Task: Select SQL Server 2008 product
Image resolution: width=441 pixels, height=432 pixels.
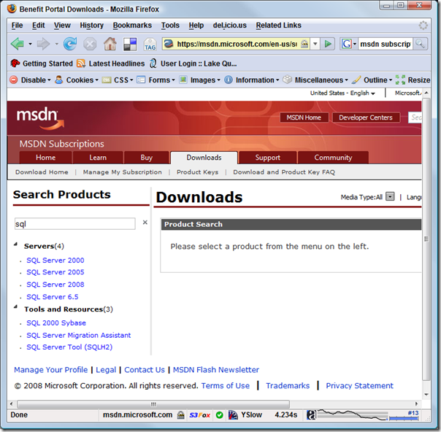Action: pyautogui.click(x=55, y=285)
